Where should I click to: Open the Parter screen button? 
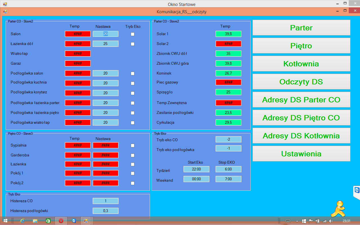pos(301,28)
